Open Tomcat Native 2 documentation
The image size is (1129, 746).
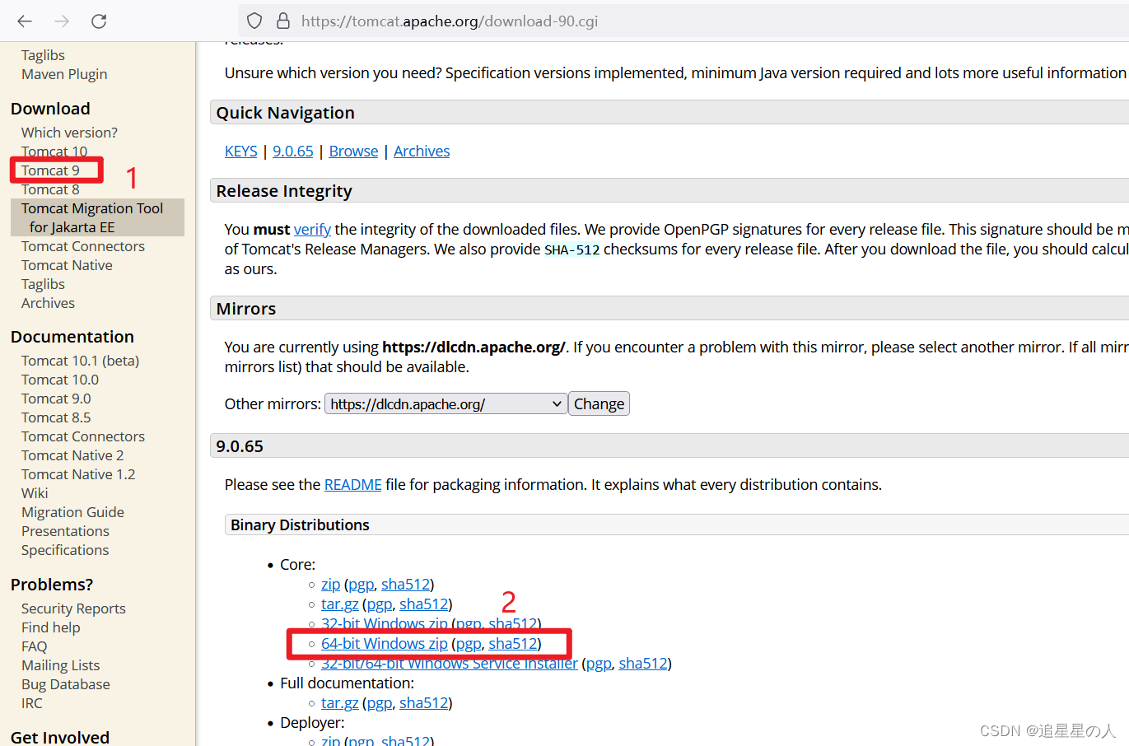72,455
